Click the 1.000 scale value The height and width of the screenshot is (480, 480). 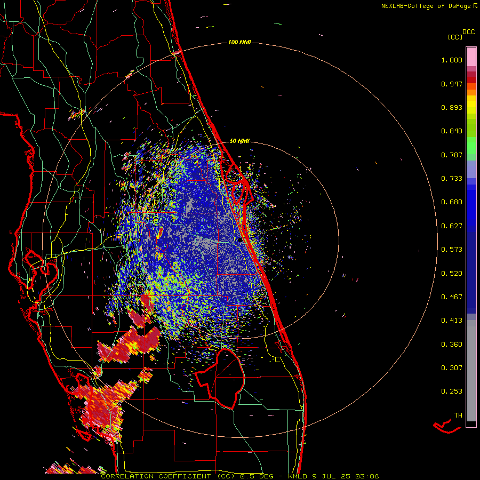(452, 60)
